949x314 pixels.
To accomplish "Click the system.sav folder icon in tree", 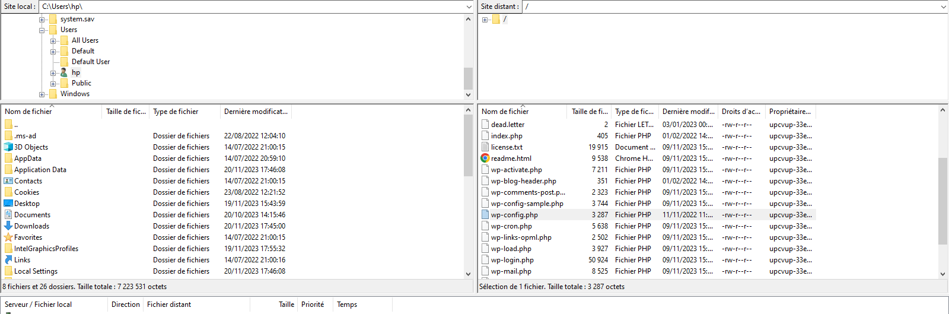I will tap(53, 19).
